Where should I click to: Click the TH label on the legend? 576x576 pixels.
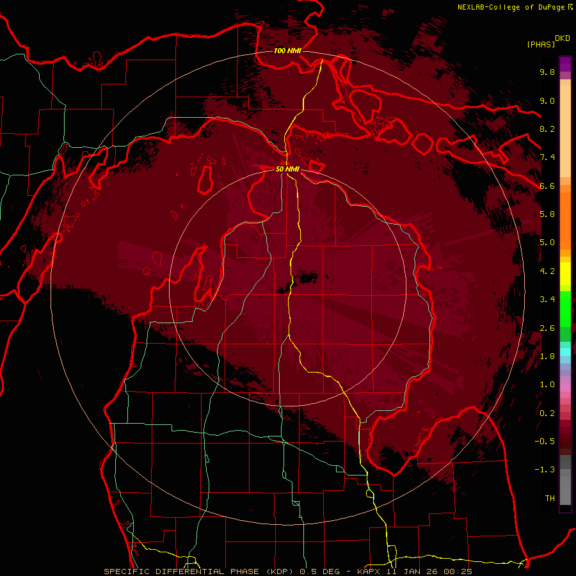click(x=550, y=499)
